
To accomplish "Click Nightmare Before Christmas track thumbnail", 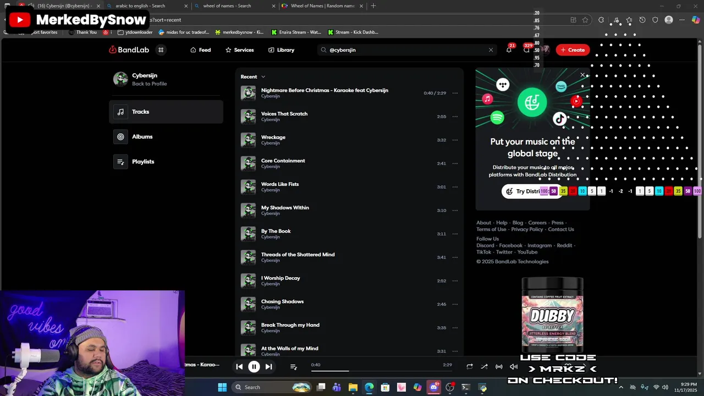I will click(248, 93).
